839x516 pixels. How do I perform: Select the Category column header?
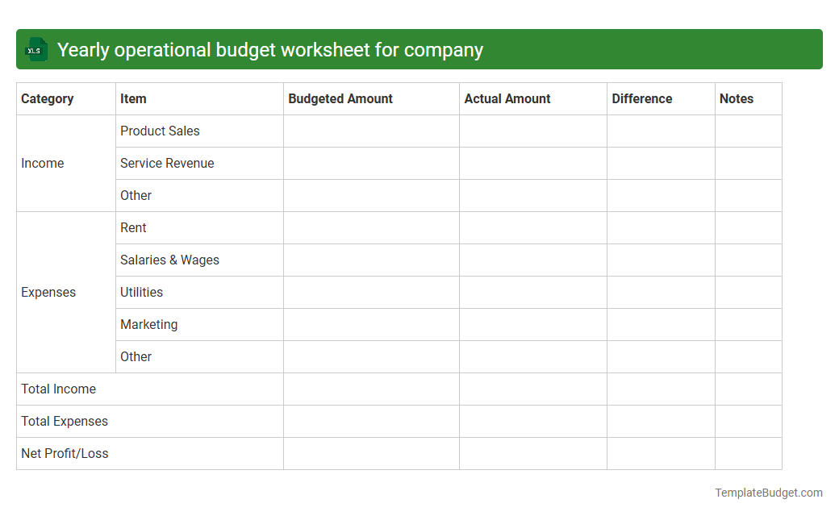47,98
